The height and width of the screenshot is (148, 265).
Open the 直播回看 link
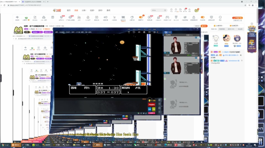[x=234, y=26]
